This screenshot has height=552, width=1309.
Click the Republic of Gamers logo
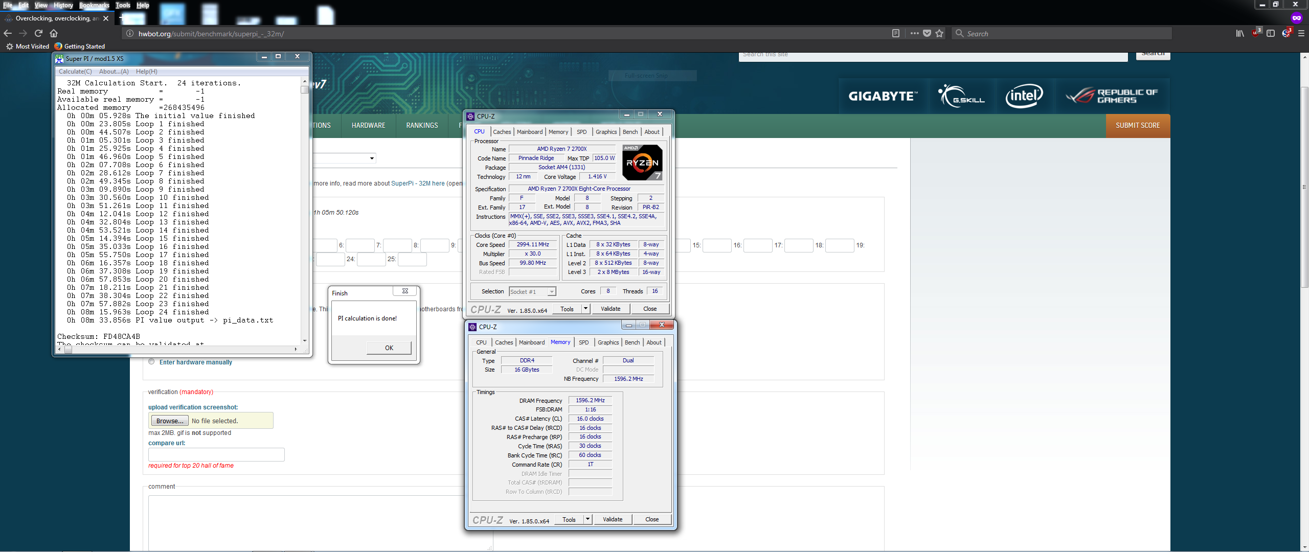click(1111, 96)
